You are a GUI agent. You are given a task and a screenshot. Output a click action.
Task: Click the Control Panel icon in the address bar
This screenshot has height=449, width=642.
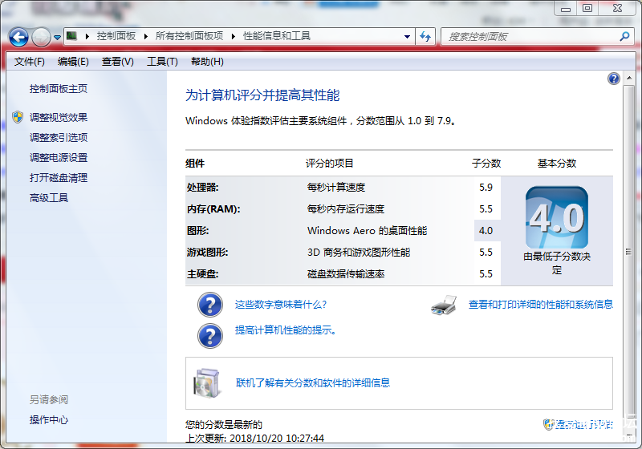coord(71,36)
